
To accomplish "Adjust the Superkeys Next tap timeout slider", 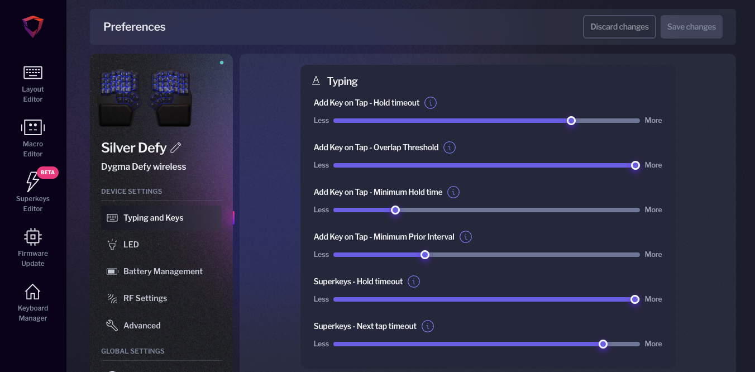I will [603, 344].
